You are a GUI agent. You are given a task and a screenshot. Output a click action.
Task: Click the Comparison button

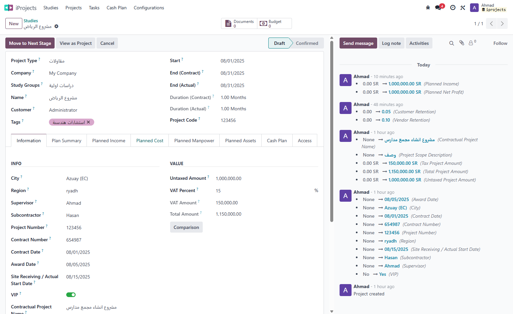pyautogui.click(x=186, y=227)
